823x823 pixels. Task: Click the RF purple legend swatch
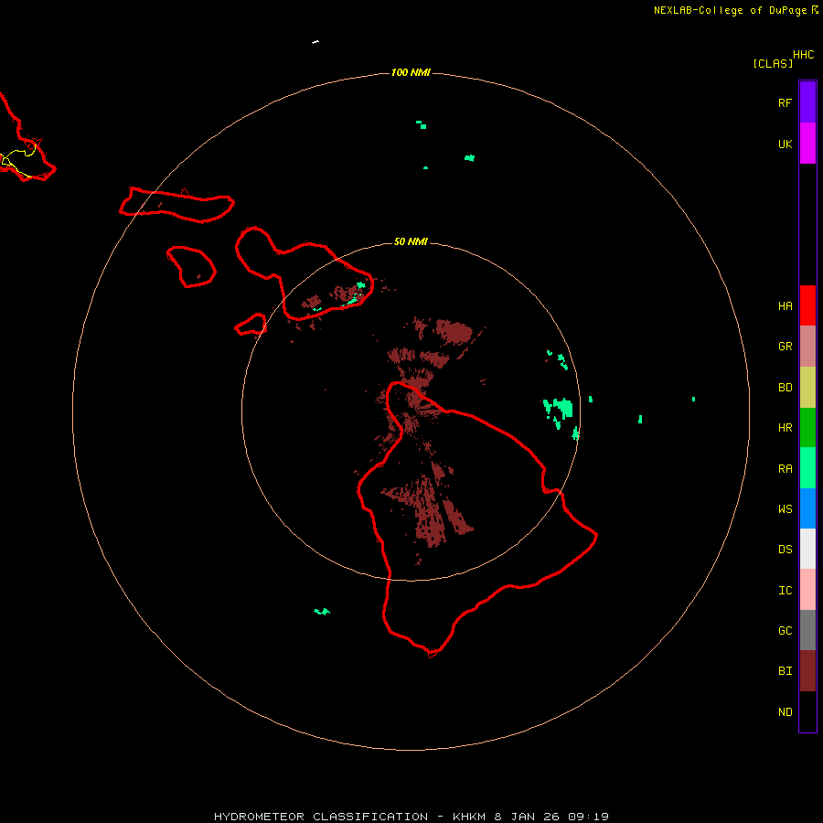point(807,102)
